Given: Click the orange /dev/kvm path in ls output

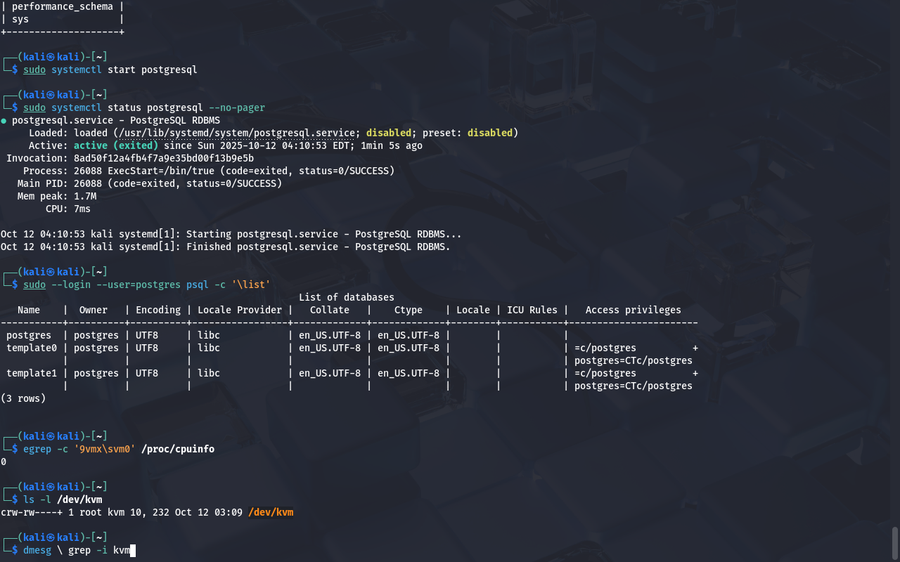Looking at the screenshot, I should 271,513.
